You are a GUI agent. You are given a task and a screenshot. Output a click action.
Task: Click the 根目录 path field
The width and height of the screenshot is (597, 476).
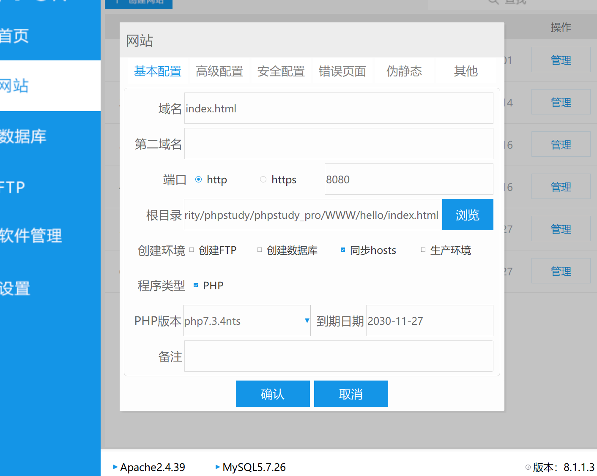tap(312, 215)
